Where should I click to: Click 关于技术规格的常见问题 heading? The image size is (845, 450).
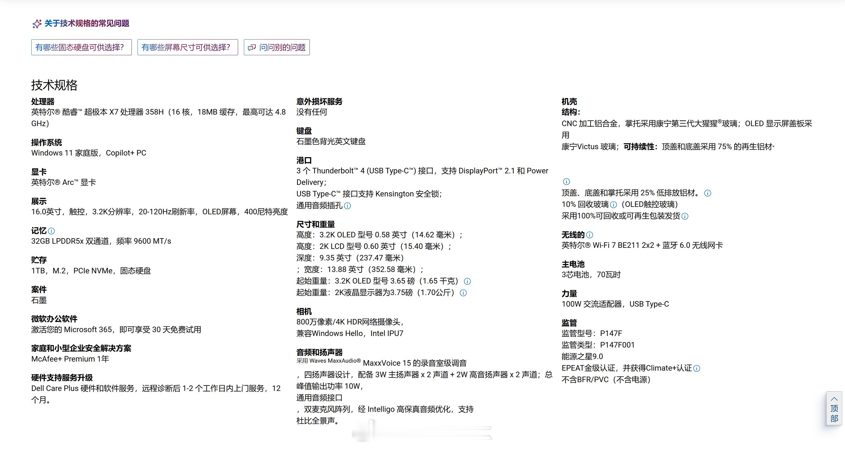87,23
